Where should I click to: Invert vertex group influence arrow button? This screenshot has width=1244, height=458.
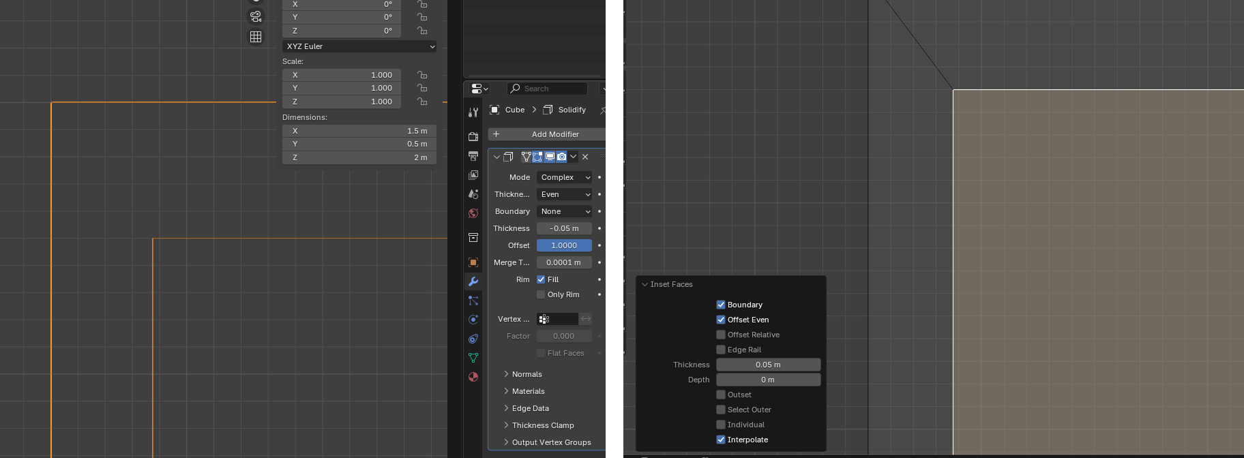586,319
